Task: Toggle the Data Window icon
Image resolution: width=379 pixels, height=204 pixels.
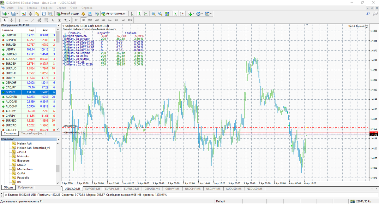Action: pos(30,14)
